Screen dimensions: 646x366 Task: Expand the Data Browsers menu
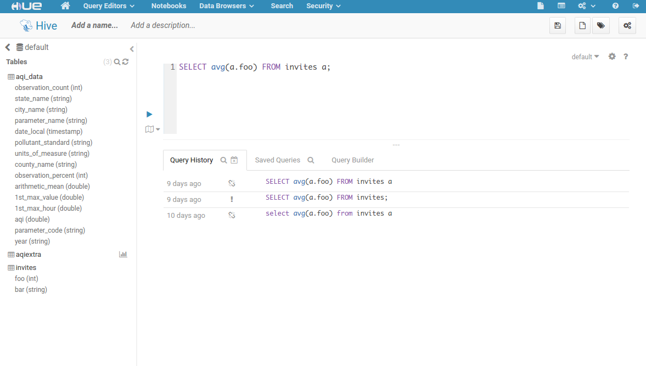tap(226, 6)
